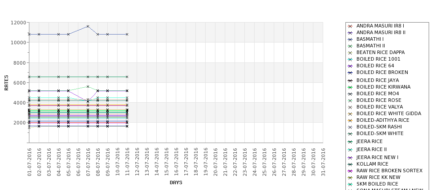The width and height of the screenshot is (434, 190).
Task: Select the BOILED-SKM RASHI legend label
Action: pyautogui.click(x=379, y=127)
